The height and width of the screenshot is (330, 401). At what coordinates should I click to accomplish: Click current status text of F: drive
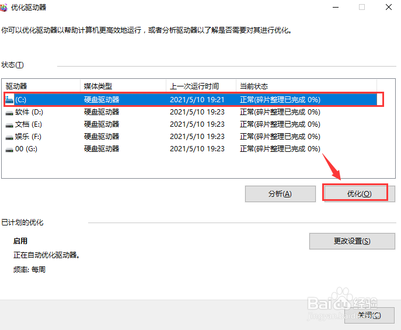click(280, 136)
